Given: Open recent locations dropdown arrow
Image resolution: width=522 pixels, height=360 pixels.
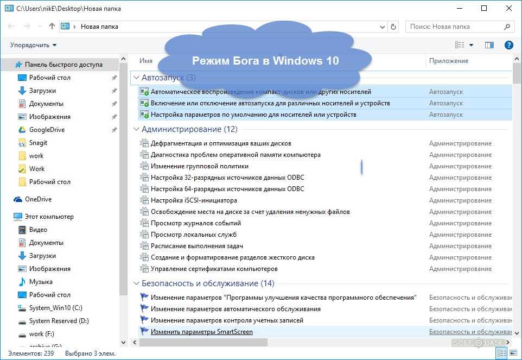Looking at the screenshot, I should (40, 26).
